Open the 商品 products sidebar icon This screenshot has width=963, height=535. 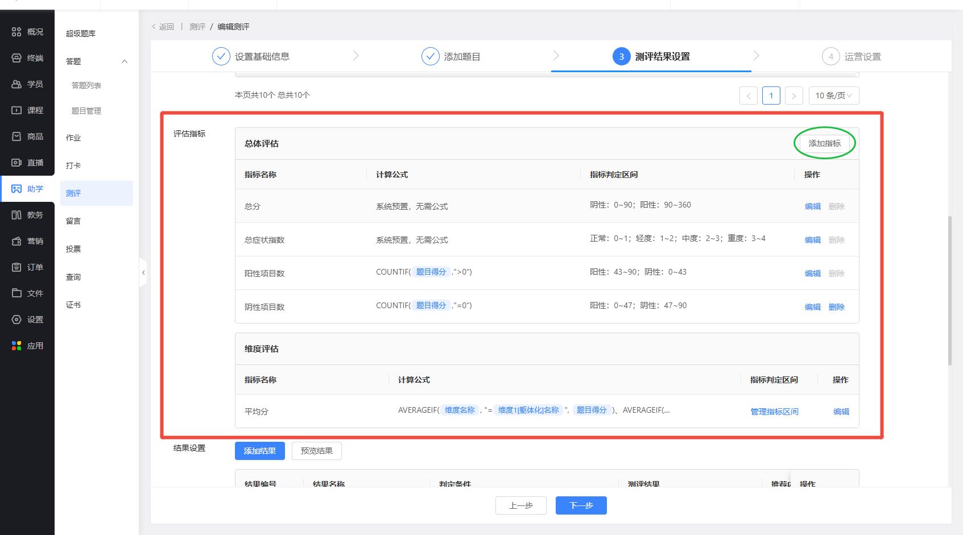click(16, 136)
